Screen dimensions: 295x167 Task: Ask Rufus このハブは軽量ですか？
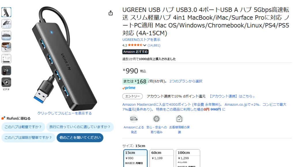[x=23, y=127]
